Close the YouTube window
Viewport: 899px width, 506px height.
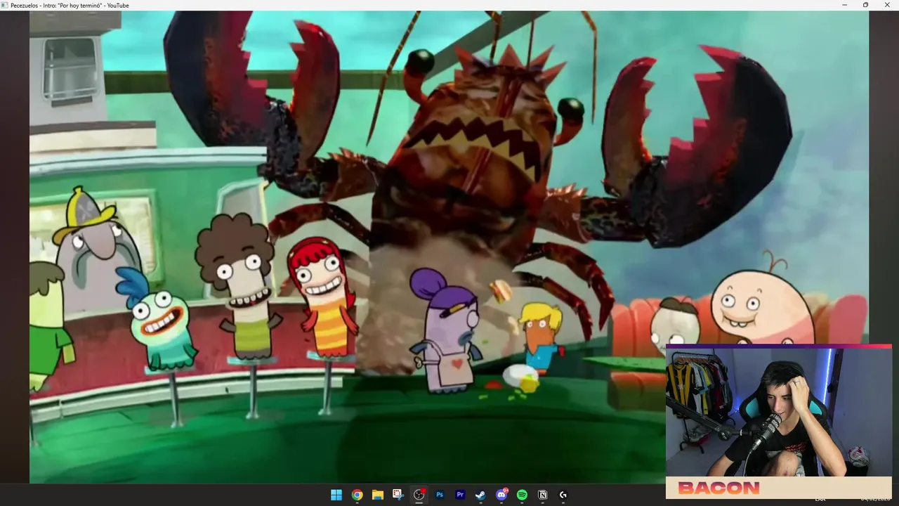(886, 5)
